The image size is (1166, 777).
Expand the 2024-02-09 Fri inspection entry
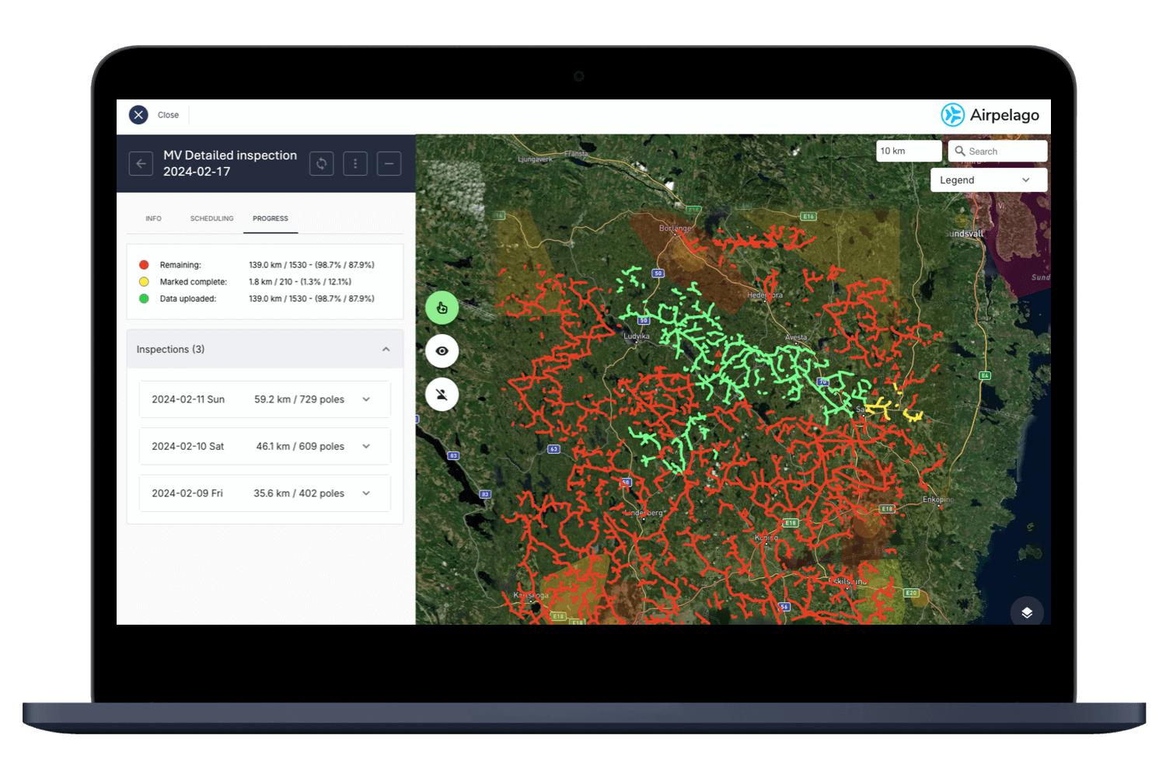pyautogui.click(x=365, y=493)
